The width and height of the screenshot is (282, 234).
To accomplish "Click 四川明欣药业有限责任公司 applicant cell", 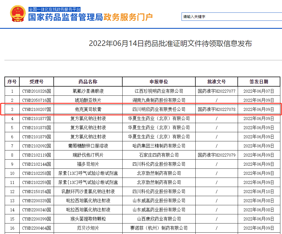I will pos(159,109).
